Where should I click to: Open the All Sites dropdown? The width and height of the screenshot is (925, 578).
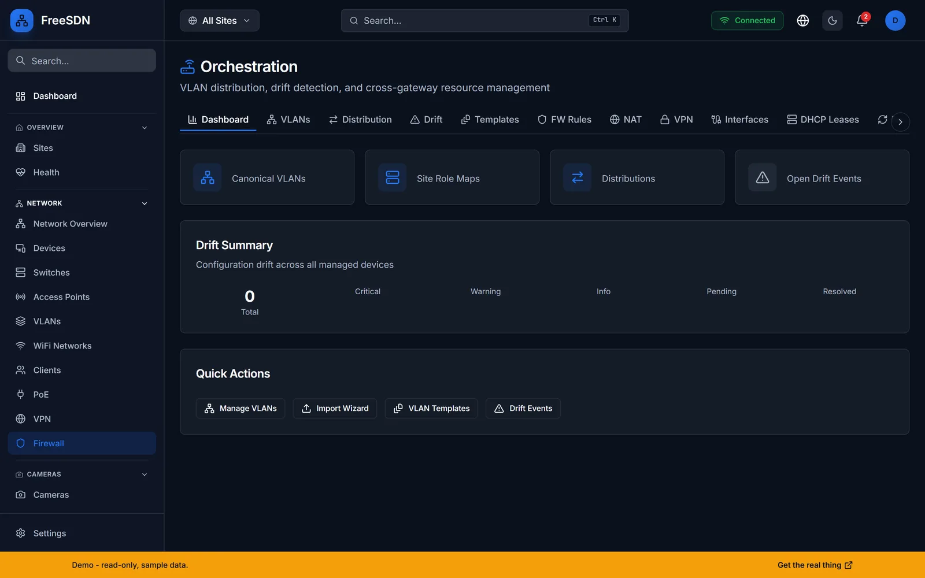(x=219, y=20)
